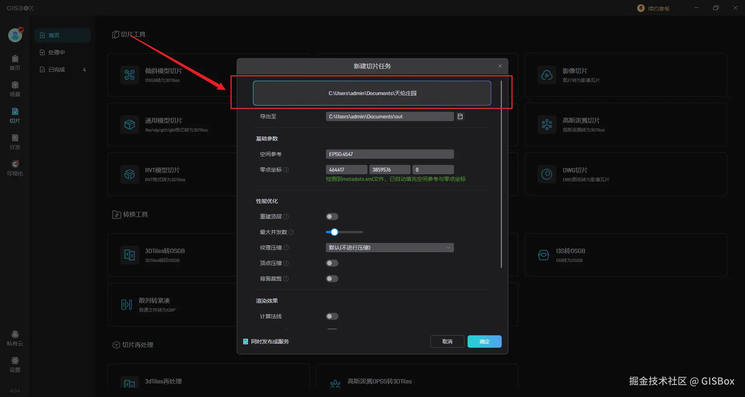Switch to the 首页 tab in the submenu
The height and width of the screenshot is (397, 745).
pyautogui.click(x=62, y=35)
